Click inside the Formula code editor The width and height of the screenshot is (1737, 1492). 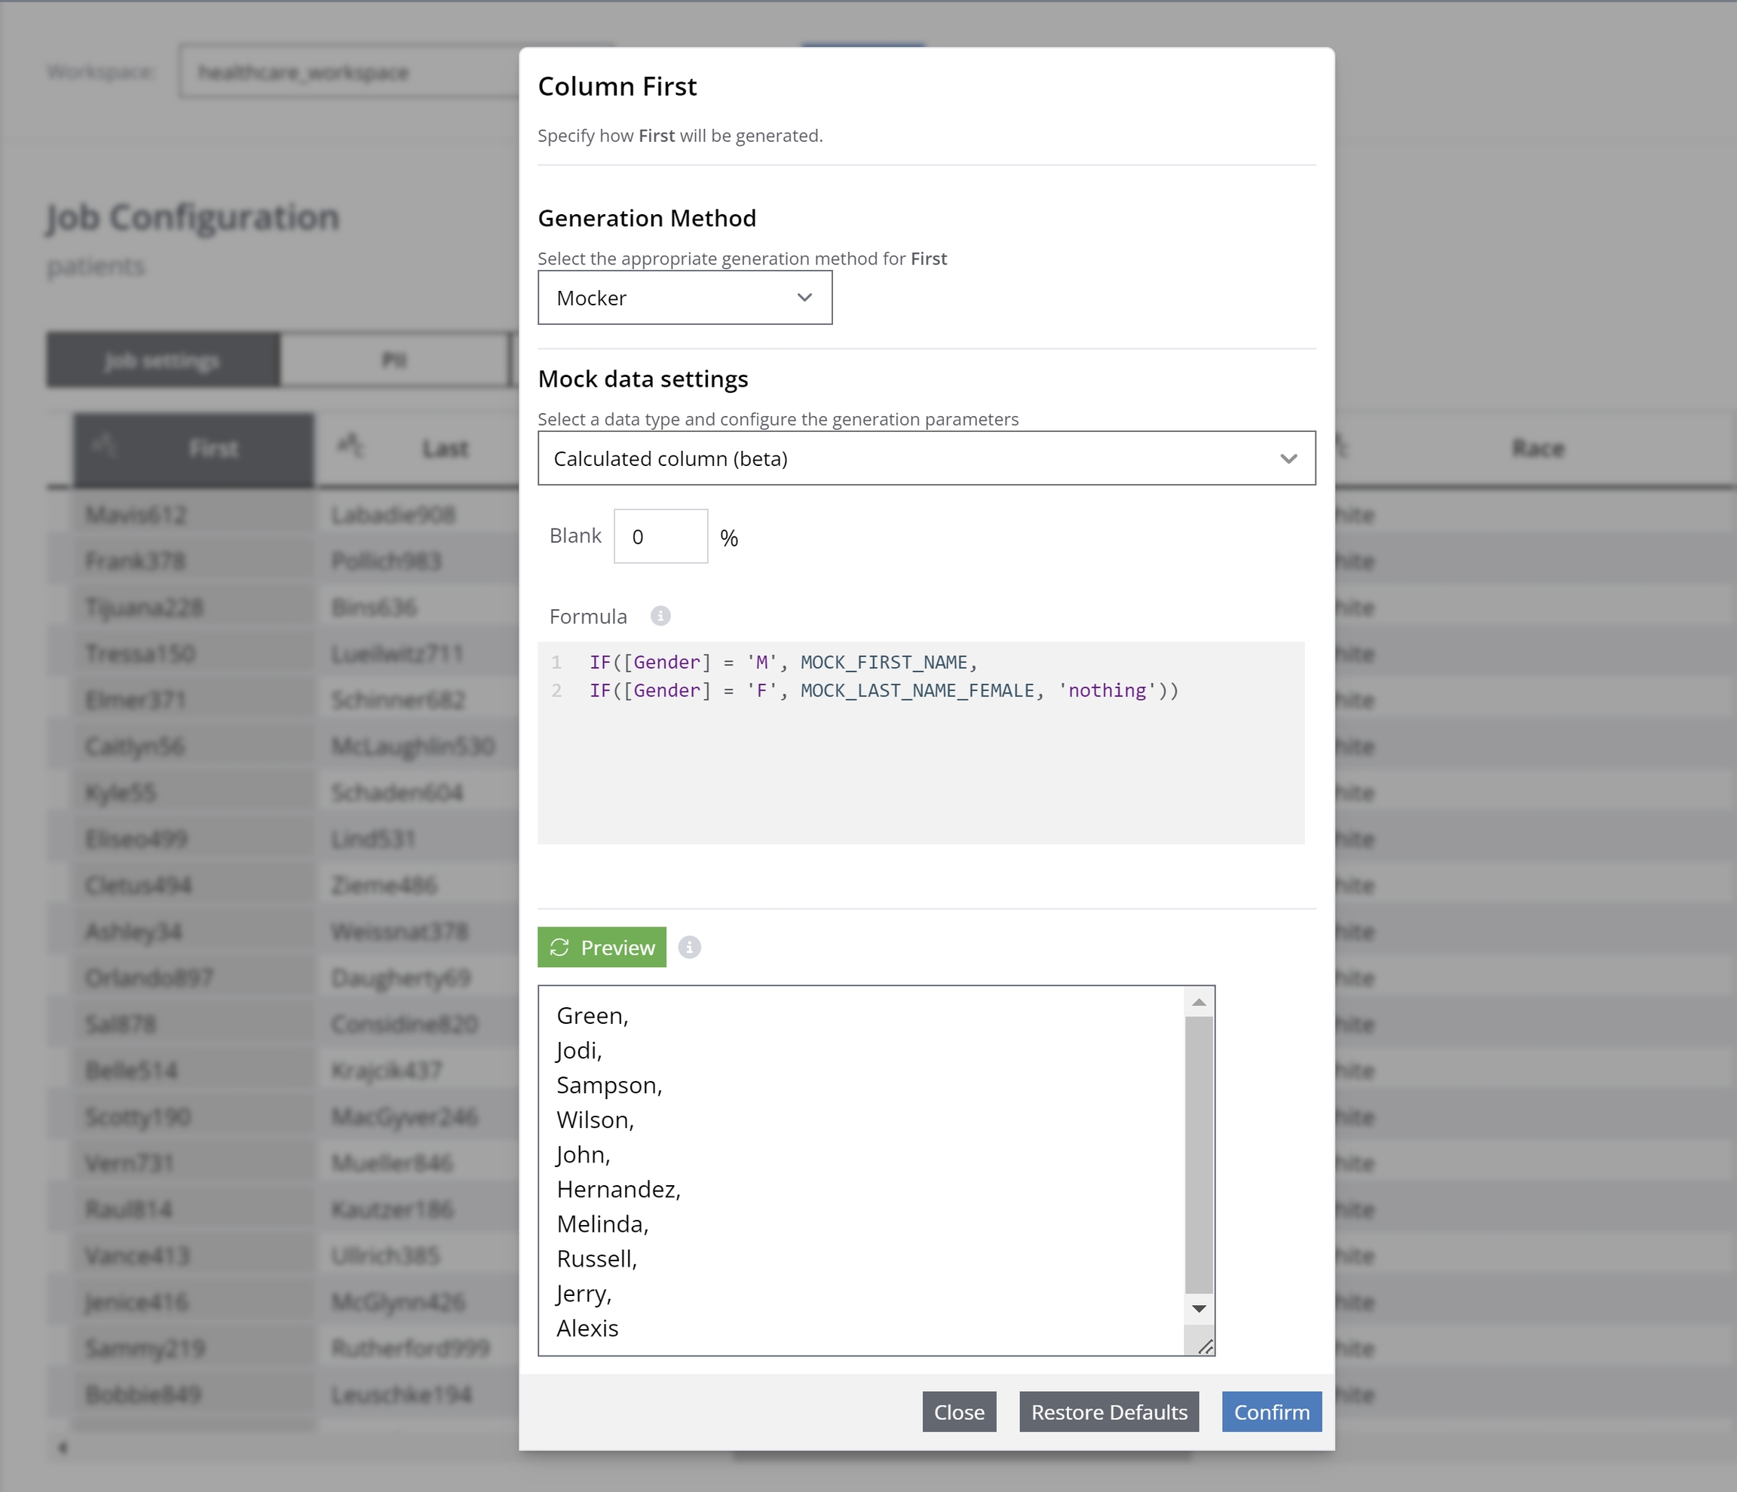921,763
